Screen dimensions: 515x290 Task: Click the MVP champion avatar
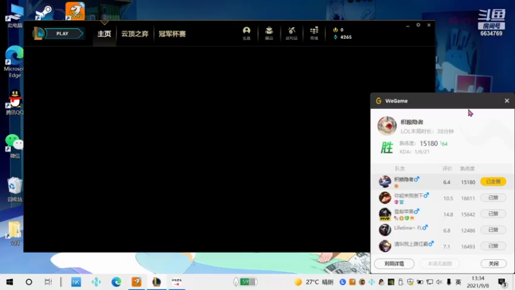384,214
